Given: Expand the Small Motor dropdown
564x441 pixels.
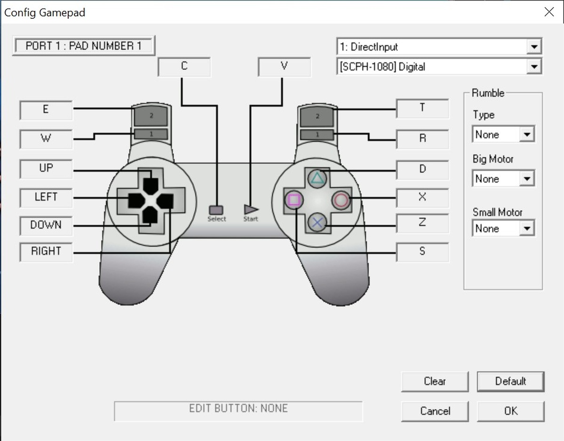Looking at the screenshot, I should [526, 229].
